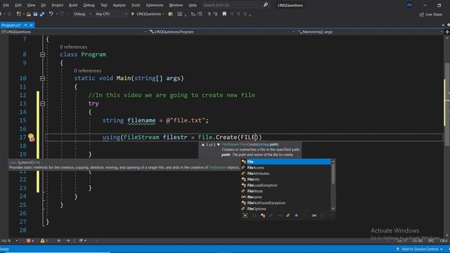Open the Any CPU platform dropdown
The height and width of the screenshot is (253, 450).
111,14
